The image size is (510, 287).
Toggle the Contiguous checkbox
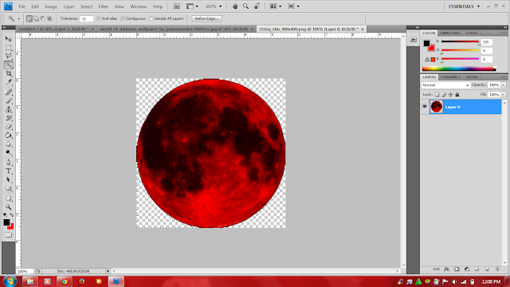(x=123, y=18)
